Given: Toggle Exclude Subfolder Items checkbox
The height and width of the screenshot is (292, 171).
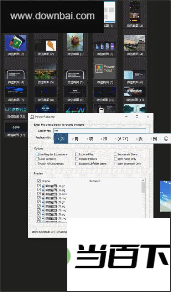Looking at the screenshot, I should pos(77,163).
